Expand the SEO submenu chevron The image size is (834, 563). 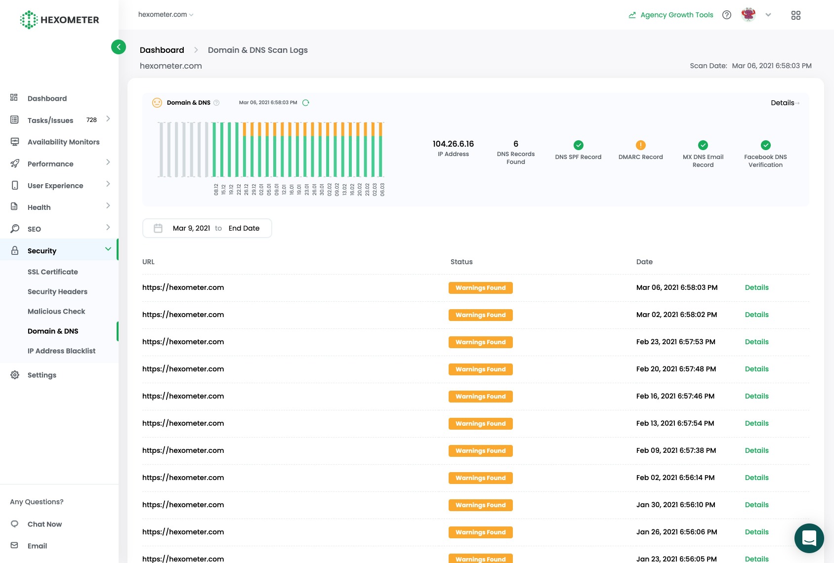(108, 227)
